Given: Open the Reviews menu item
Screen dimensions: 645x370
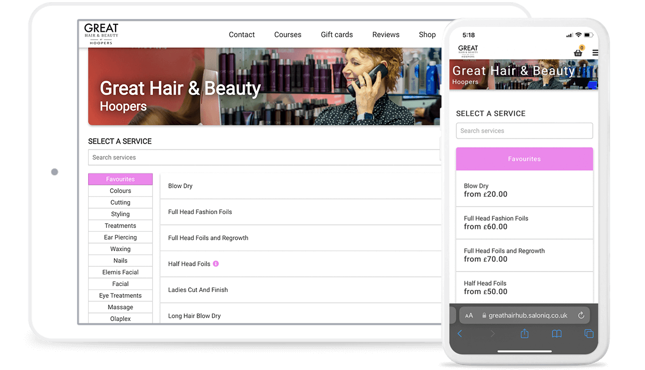Looking at the screenshot, I should click(386, 34).
